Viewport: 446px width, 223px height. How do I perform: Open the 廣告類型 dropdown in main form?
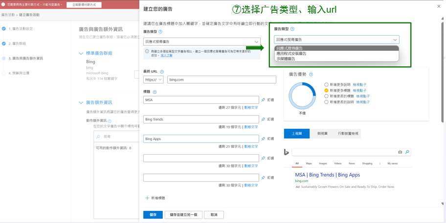pos(201,41)
